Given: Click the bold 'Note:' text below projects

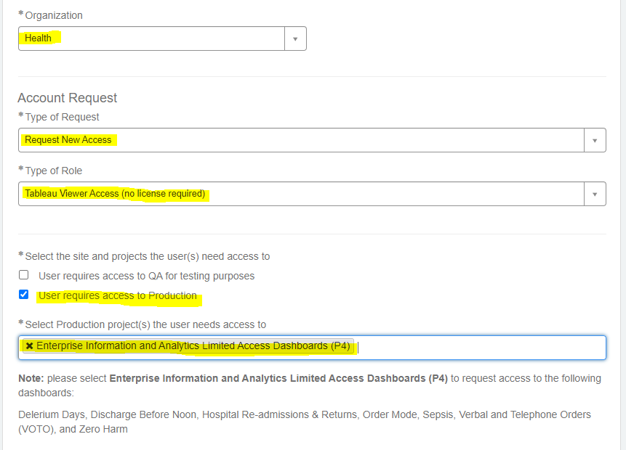Looking at the screenshot, I should point(31,378).
